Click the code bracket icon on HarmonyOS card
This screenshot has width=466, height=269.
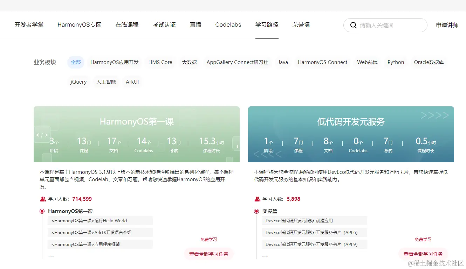[42, 135]
